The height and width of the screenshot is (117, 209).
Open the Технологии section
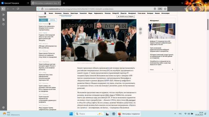(83, 13)
